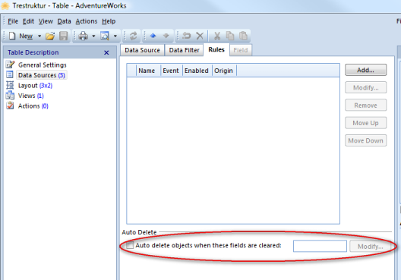Screen dimensions: 401x280
Task: Expand the Print dropdown arrow
Action: coord(93,36)
